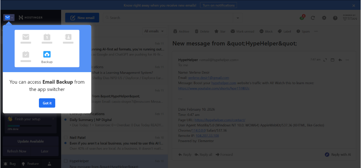Open Neil Patel's local business AI email
The height and width of the screenshot is (168, 361).
pos(114,143)
